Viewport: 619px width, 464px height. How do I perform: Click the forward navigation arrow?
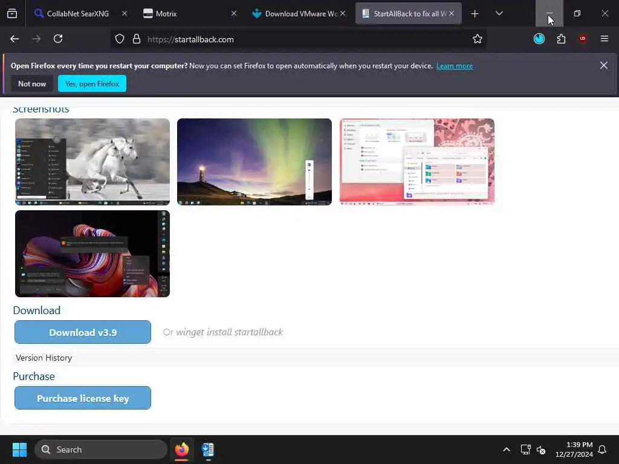[36, 39]
